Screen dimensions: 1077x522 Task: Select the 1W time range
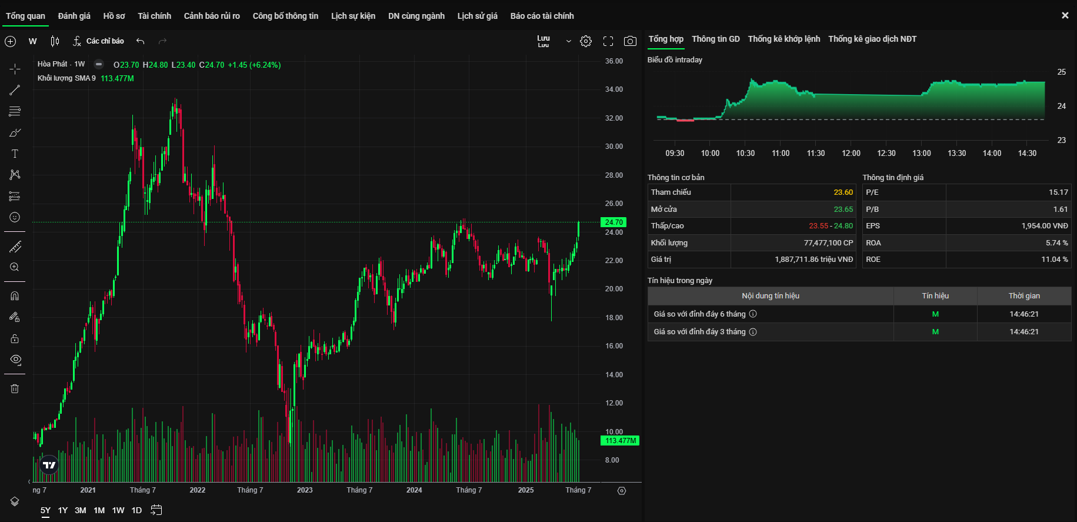(118, 510)
